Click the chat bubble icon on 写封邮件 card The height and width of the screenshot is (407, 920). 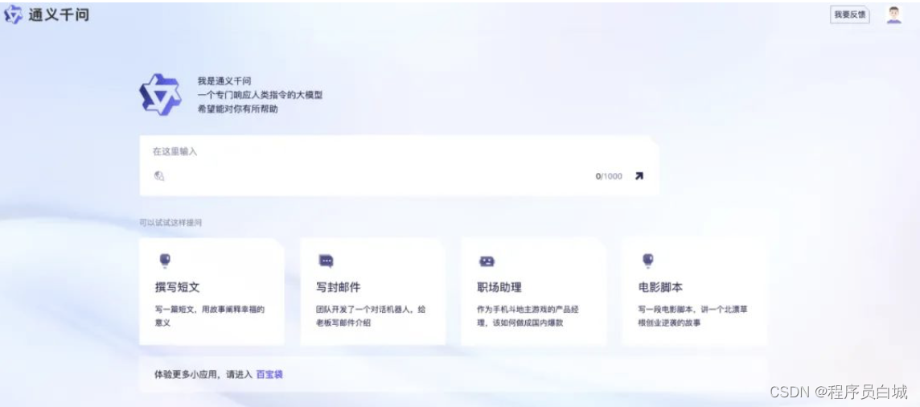pos(326,261)
